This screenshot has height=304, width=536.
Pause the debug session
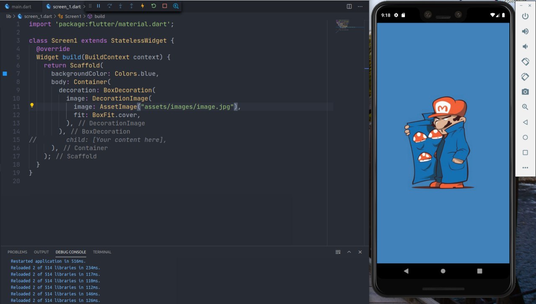pyautogui.click(x=98, y=6)
